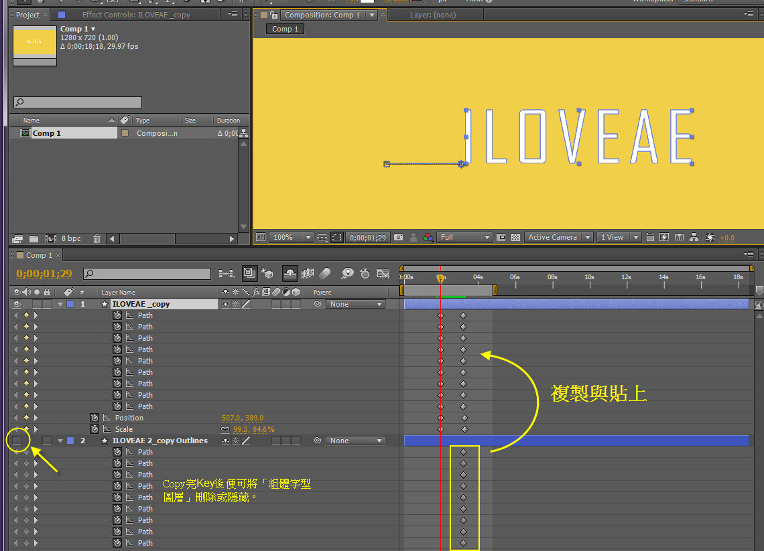
Task: Enable Frame Blending for the composition
Action: 308,274
